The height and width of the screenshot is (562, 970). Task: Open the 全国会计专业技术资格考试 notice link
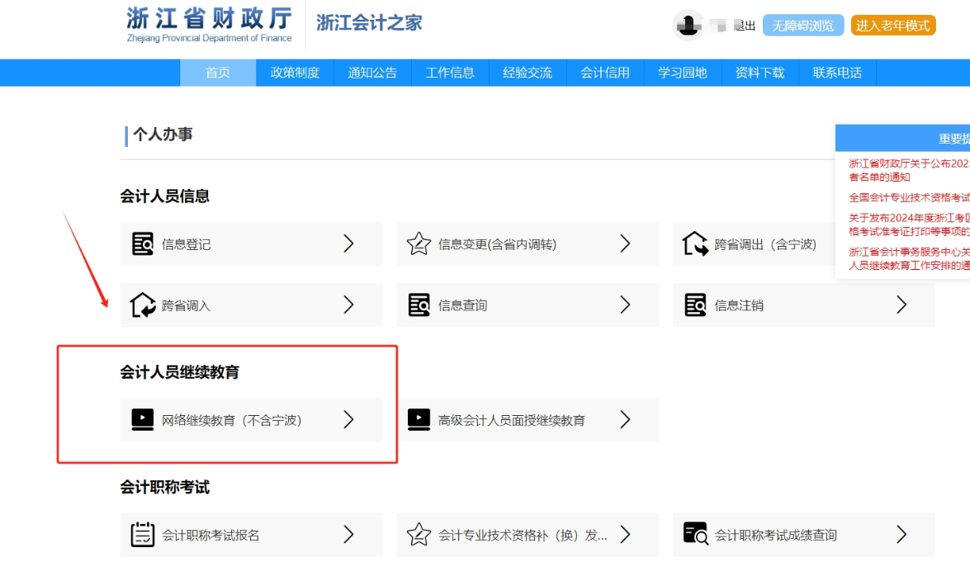(908, 198)
